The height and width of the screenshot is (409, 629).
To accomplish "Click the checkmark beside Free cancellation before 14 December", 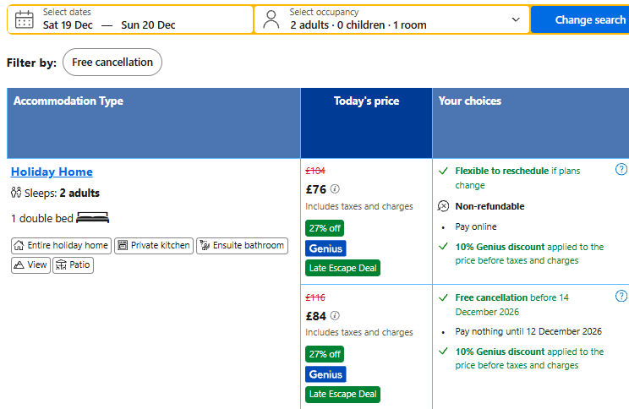I will [x=443, y=297].
